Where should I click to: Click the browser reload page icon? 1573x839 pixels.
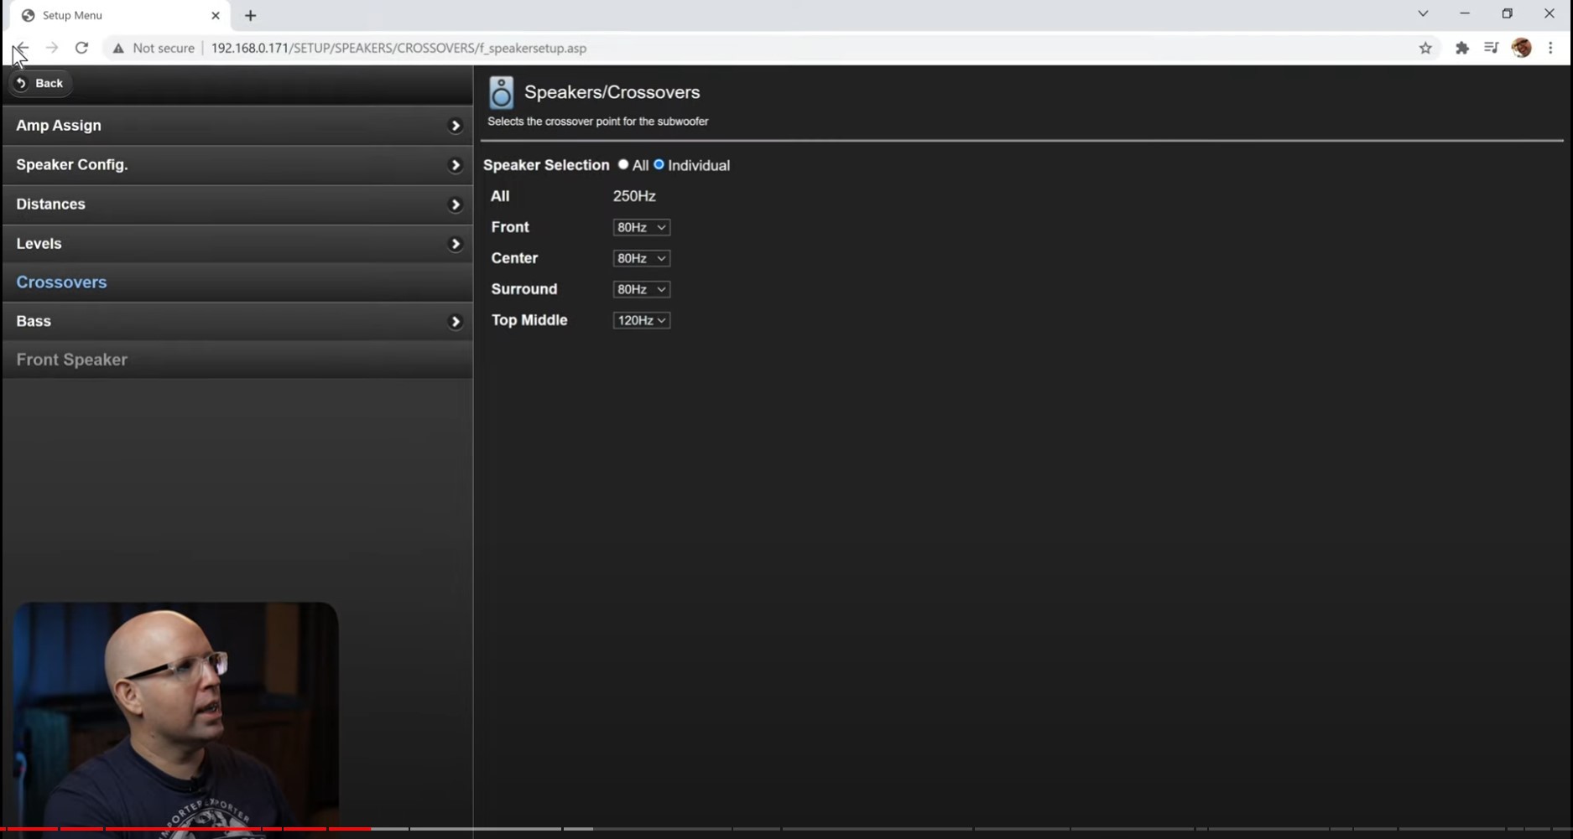[81, 48]
